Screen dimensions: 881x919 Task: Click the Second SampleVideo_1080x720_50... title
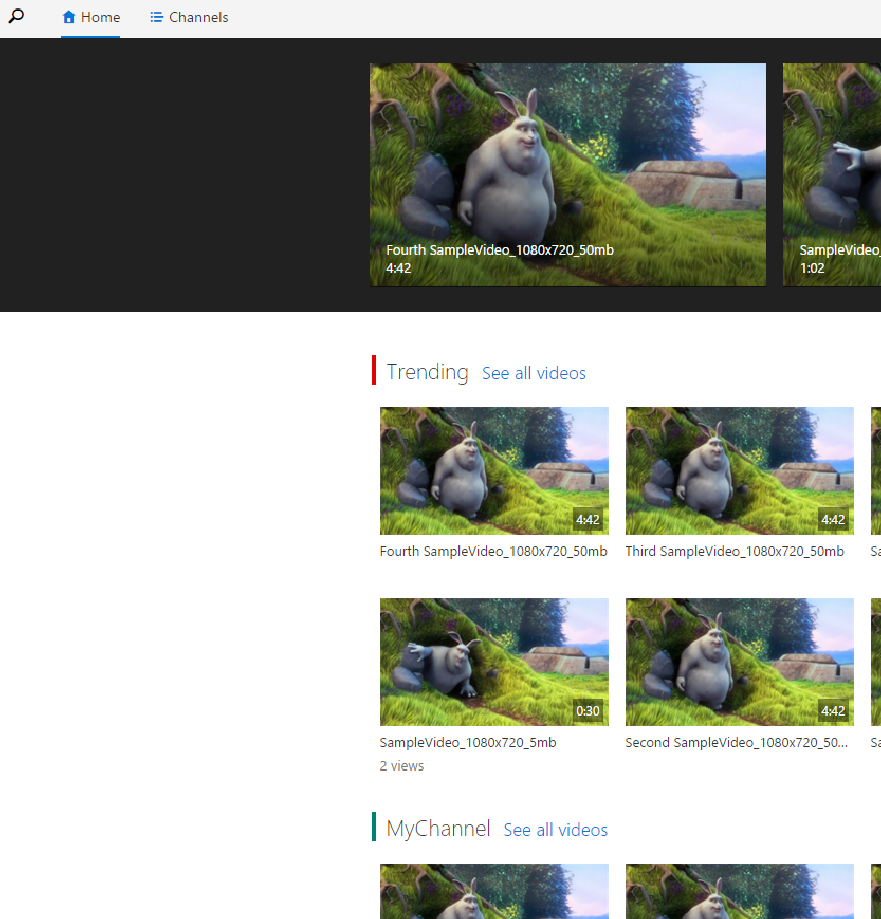(x=736, y=742)
